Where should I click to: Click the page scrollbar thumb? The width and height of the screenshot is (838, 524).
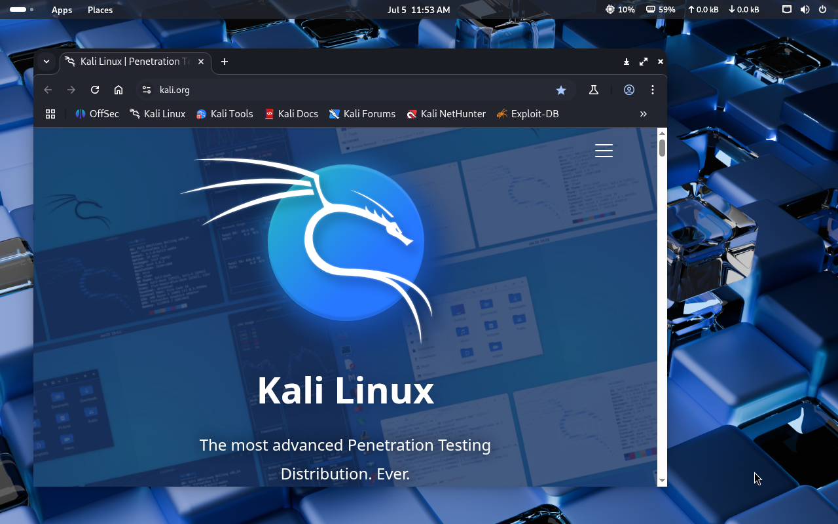662,148
